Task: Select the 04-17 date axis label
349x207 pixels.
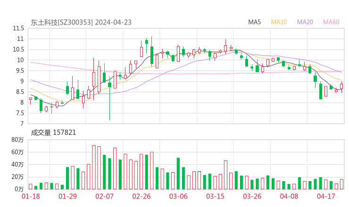Action: click(x=325, y=196)
